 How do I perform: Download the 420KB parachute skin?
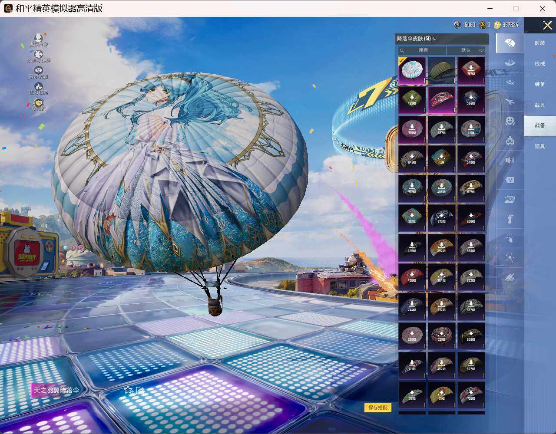click(412, 277)
